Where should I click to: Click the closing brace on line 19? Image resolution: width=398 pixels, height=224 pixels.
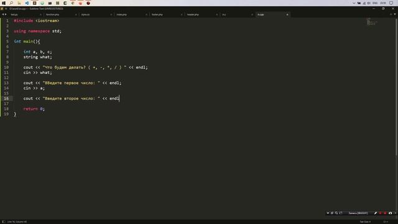click(x=15, y=114)
